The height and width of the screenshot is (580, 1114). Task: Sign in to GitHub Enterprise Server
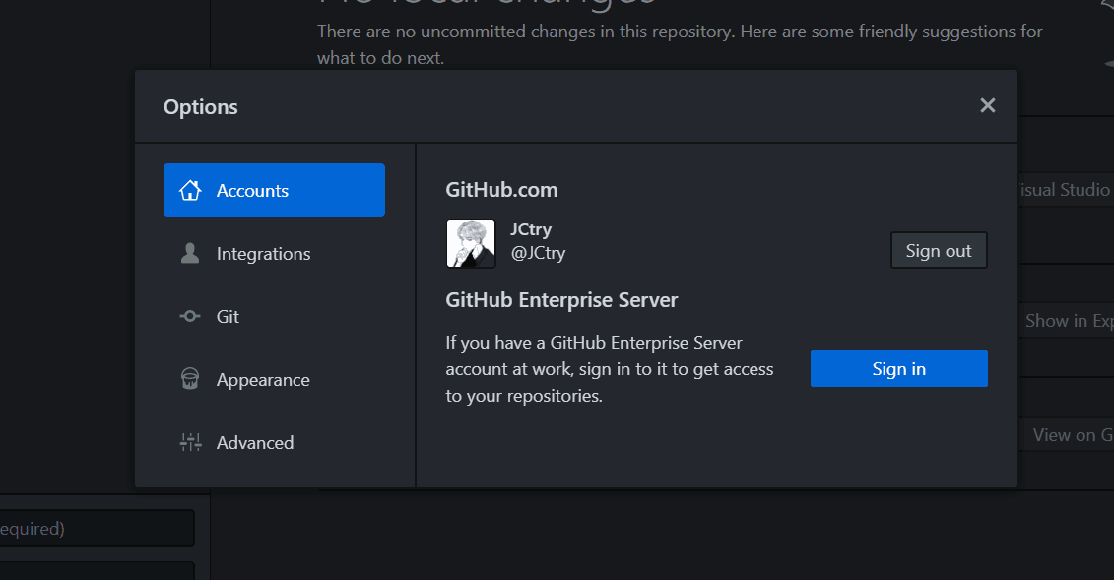897,368
